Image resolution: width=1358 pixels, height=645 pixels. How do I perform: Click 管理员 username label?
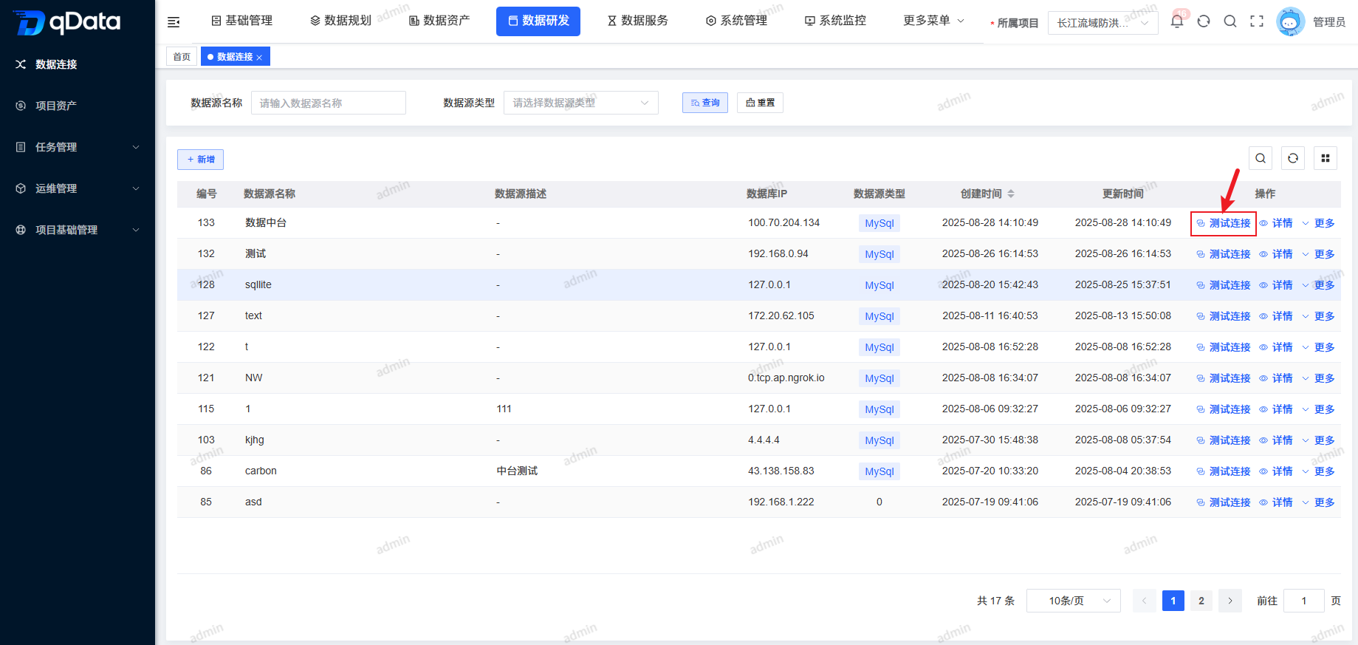point(1329,22)
